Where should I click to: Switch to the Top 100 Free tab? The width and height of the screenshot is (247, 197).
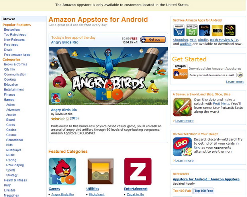click(204, 191)
